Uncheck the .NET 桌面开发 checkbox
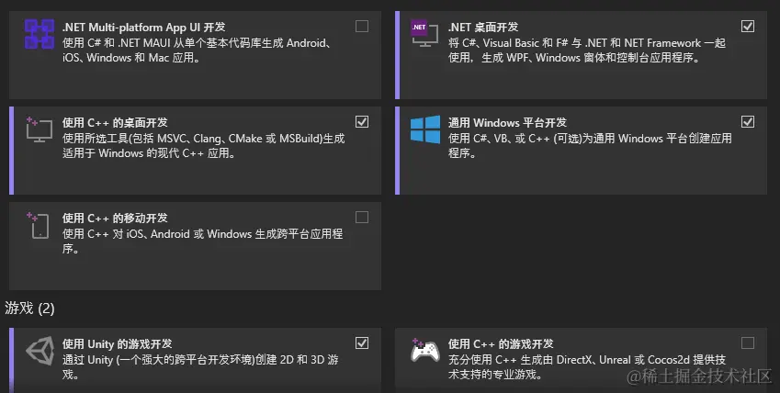Screen dimensions: 780x393 (x=748, y=27)
